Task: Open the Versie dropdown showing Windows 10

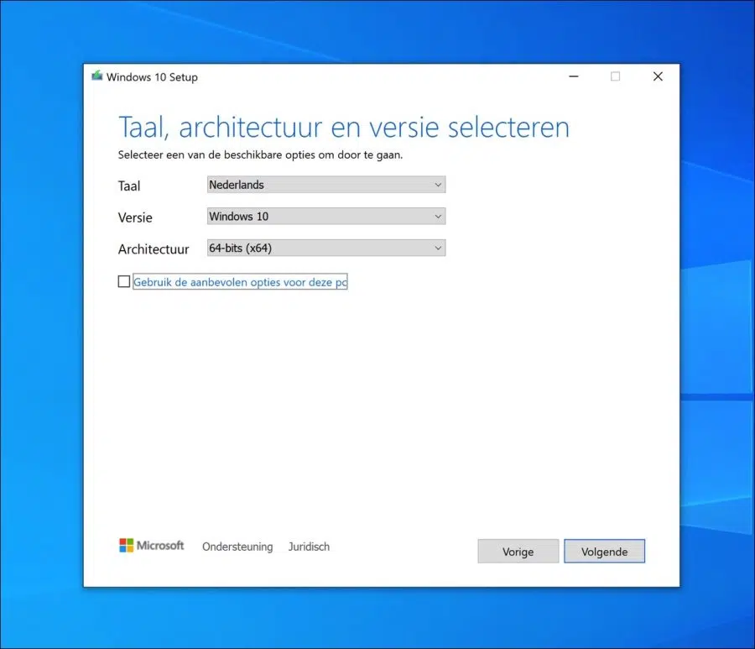Action: (x=326, y=217)
